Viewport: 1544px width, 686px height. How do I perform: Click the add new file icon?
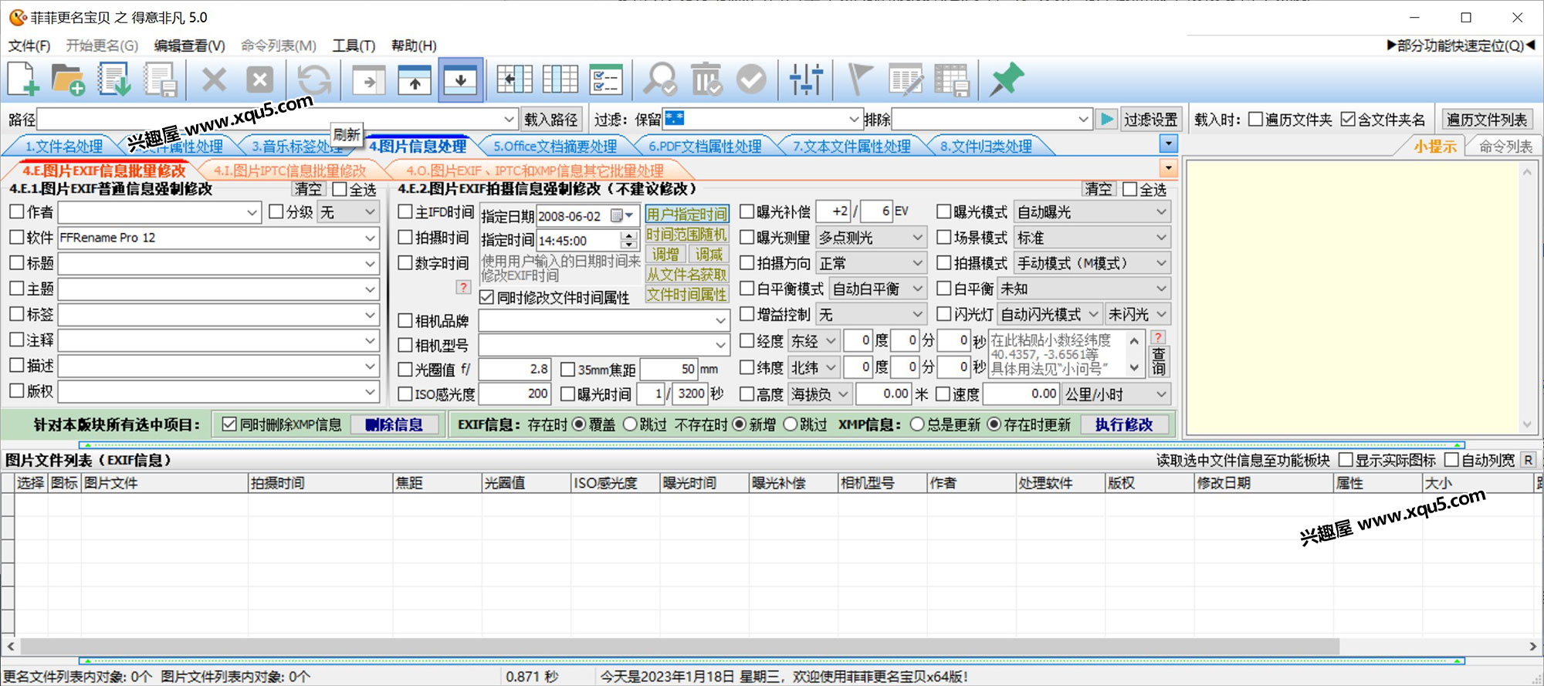tap(23, 79)
